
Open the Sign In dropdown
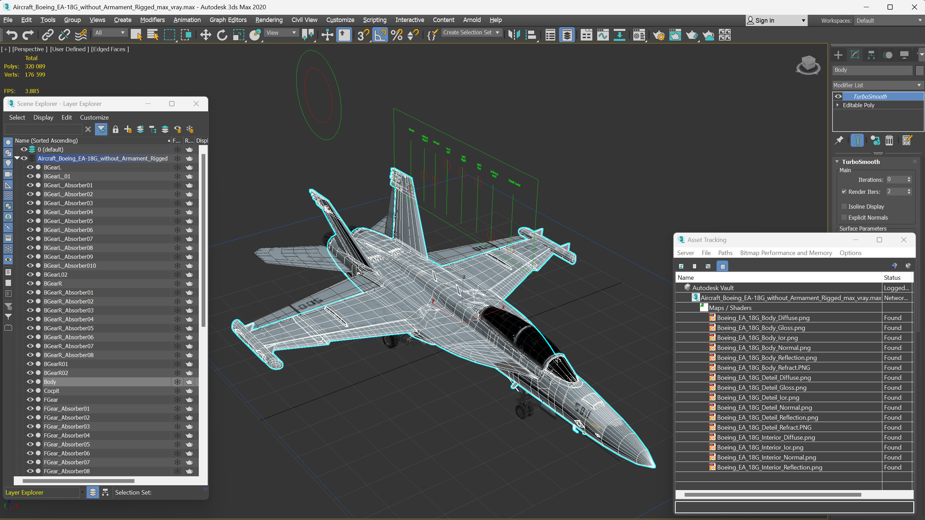point(776,21)
